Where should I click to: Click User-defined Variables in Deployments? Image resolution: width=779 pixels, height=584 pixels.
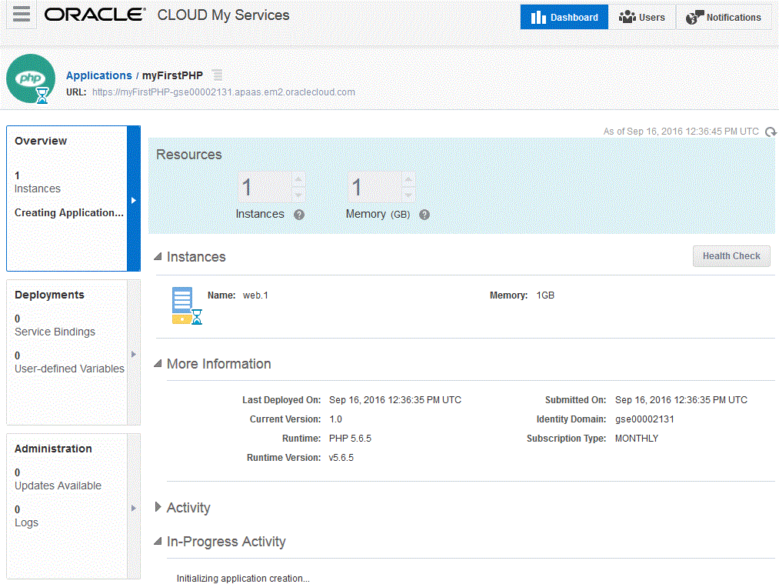pos(69,369)
